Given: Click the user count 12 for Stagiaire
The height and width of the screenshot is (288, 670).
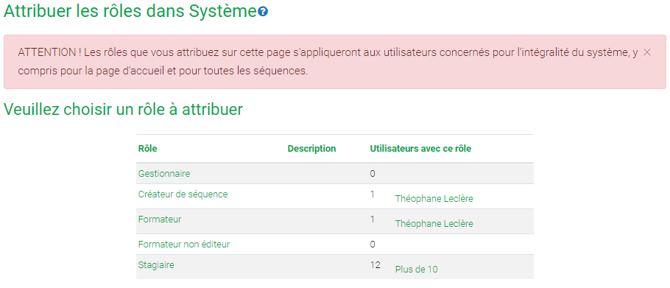Looking at the screenshot, I should click(375, 265).
